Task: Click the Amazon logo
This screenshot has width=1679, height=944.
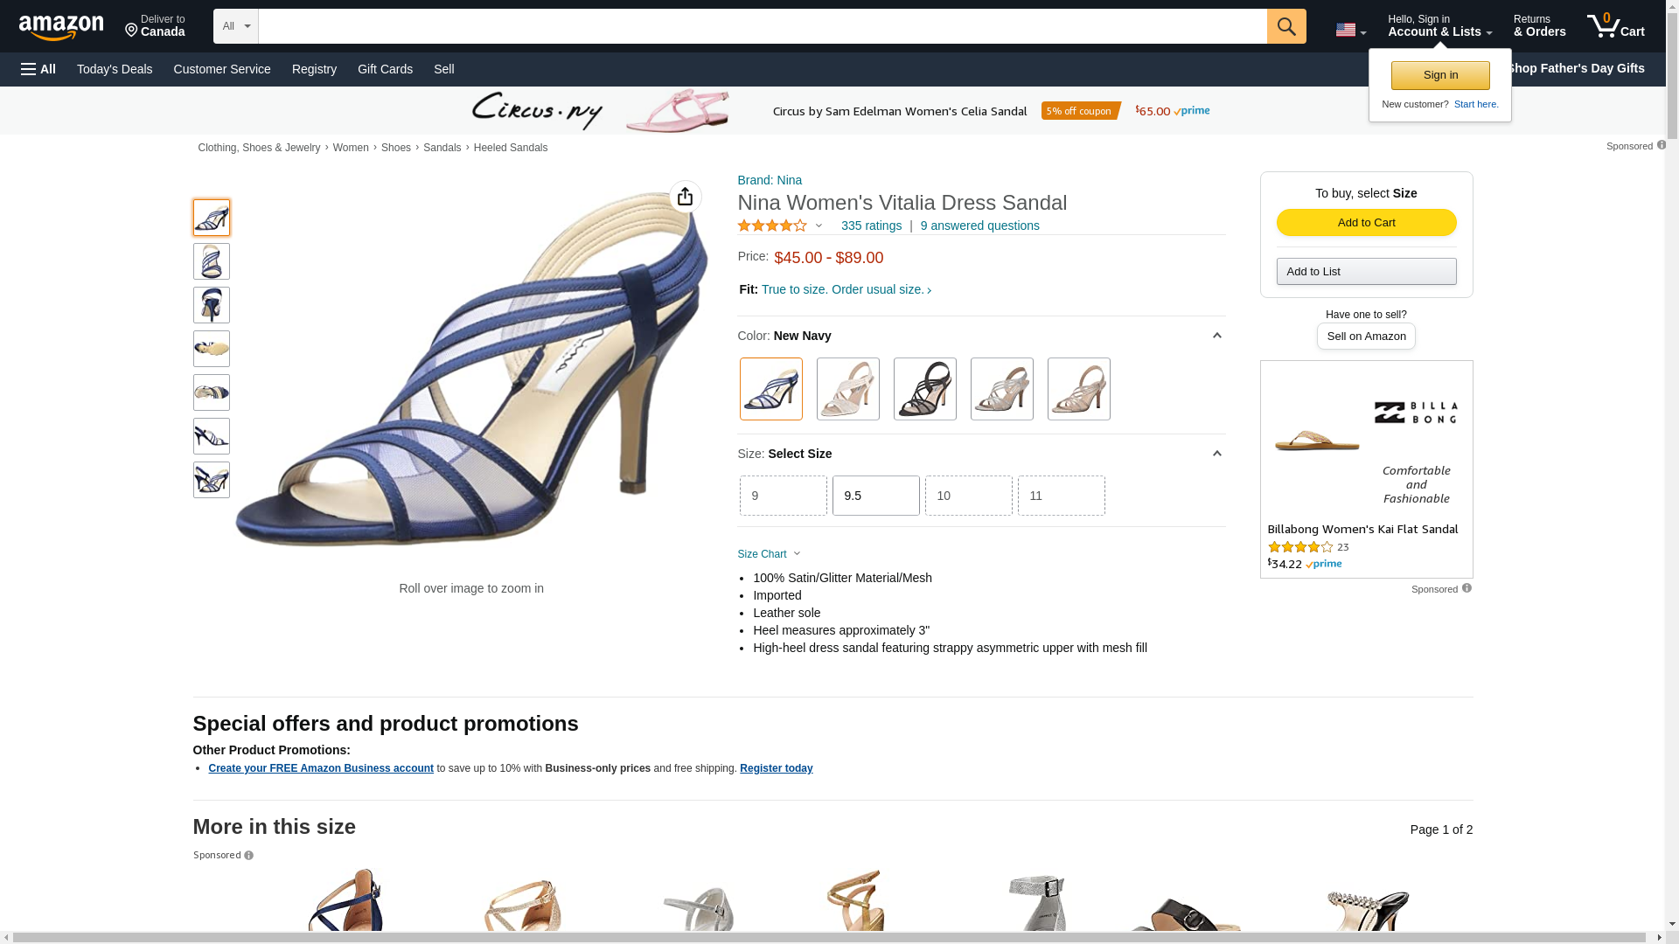Action: 61,27
